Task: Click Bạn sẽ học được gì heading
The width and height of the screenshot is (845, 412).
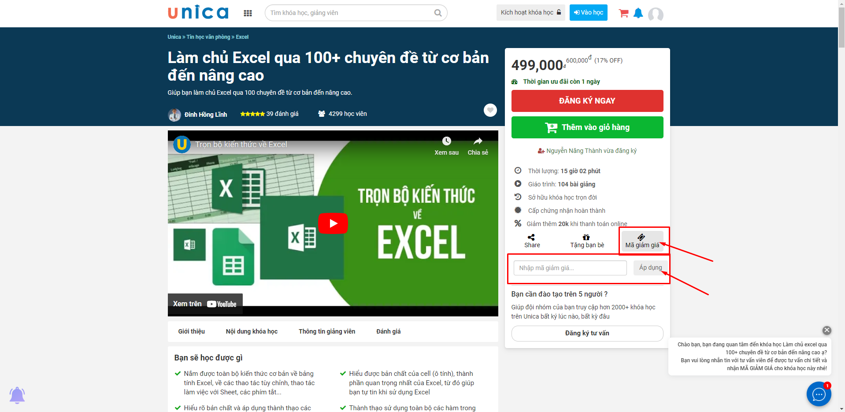Action: point(208,358)
